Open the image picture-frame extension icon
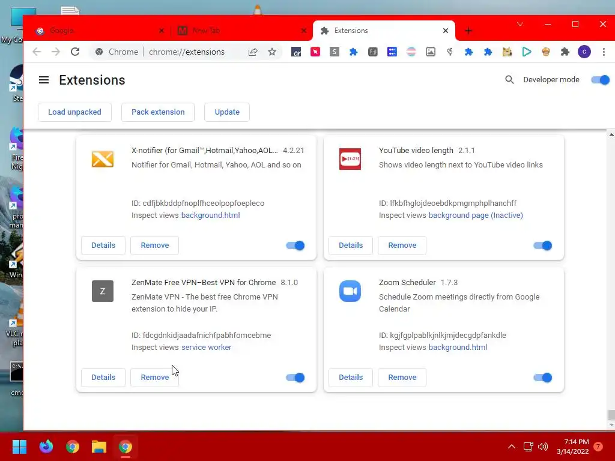Viewport: 615px width, 461px height. (x=430, y=52)
